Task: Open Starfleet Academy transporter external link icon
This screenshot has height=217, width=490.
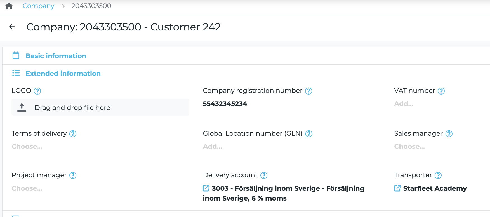Action: 397,188
